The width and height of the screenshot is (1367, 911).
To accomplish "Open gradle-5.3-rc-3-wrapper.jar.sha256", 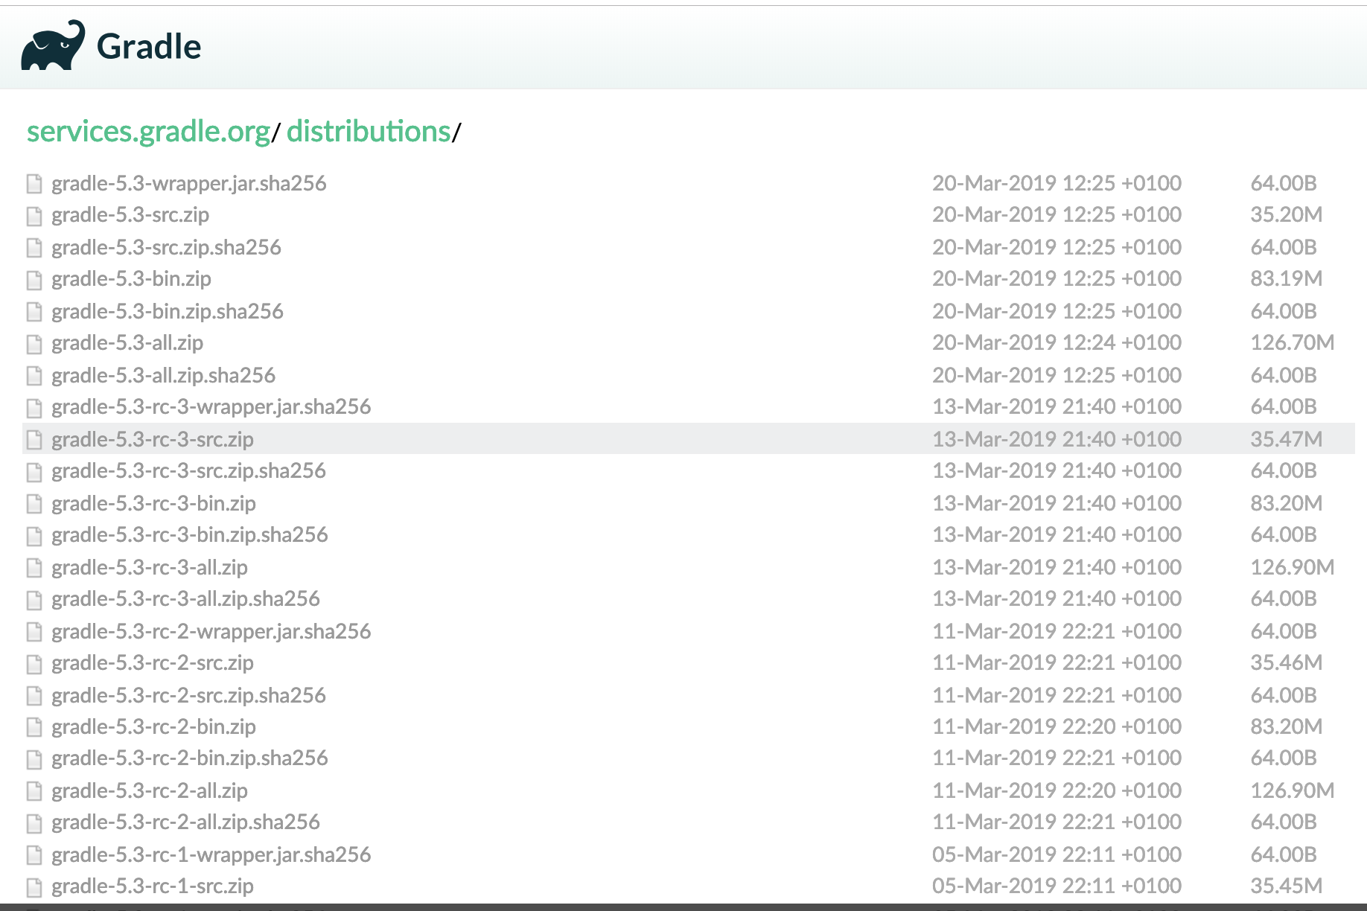I will [x=211, y=407].
